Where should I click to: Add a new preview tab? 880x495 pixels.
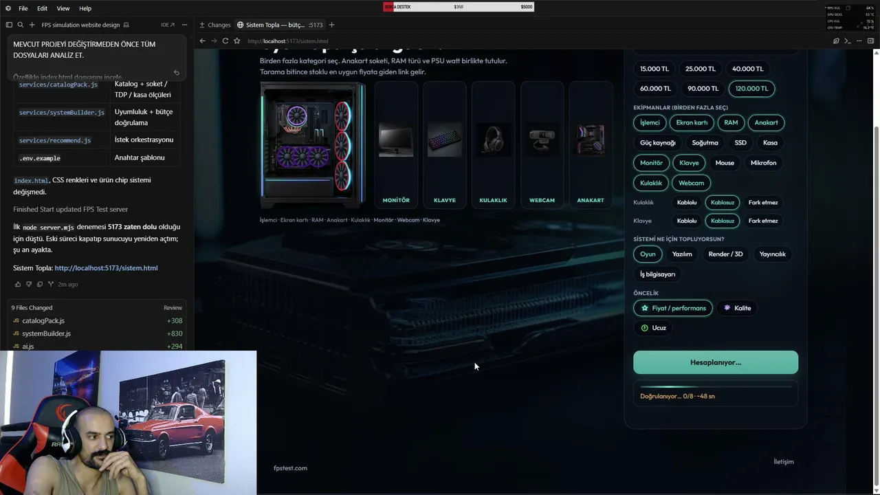[x=331, y=25]
